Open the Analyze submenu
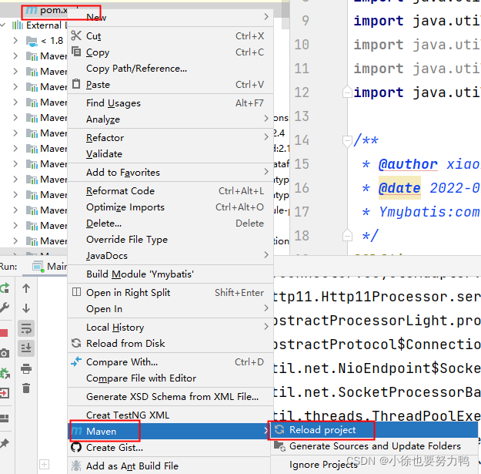 pos(170,119)
